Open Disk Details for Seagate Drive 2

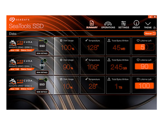pyautogui.click(x=42, y=72)
